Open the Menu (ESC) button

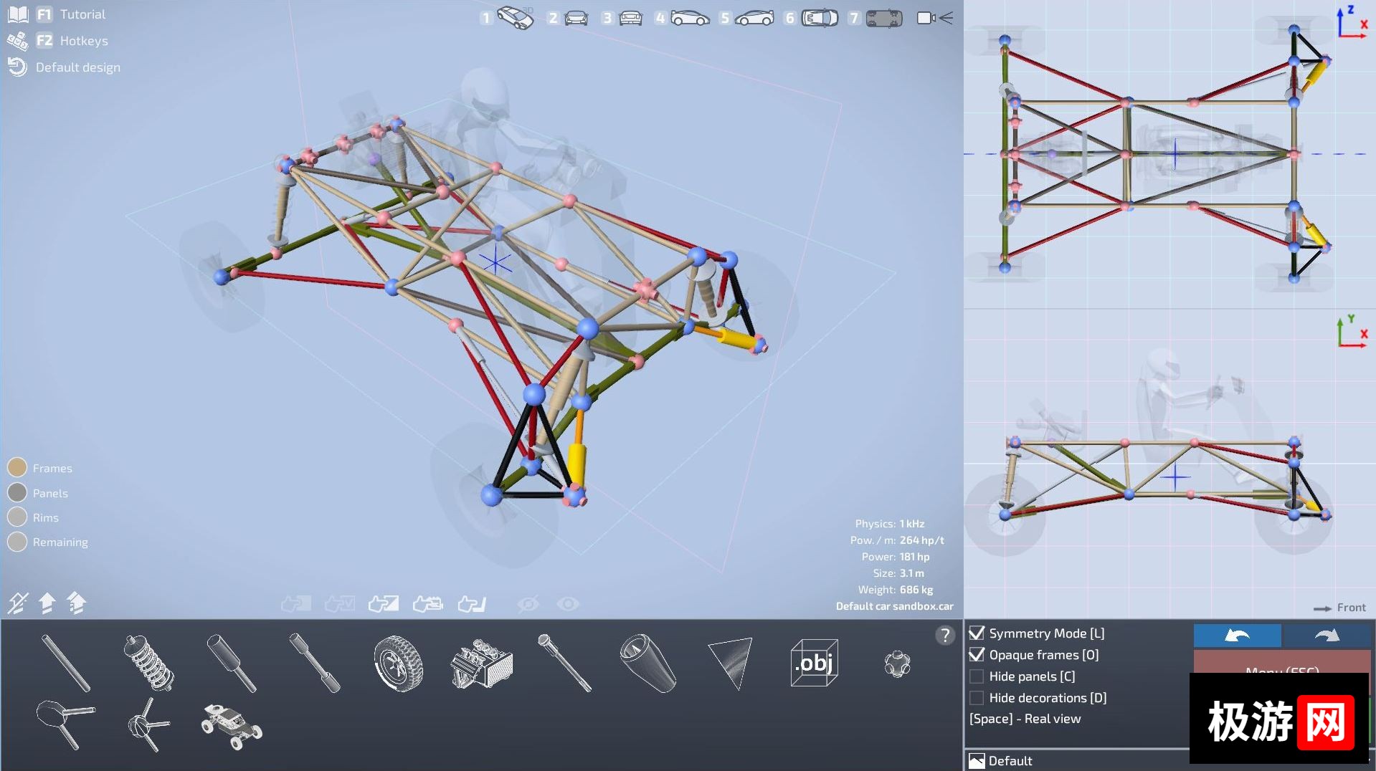pos(1282,662)
